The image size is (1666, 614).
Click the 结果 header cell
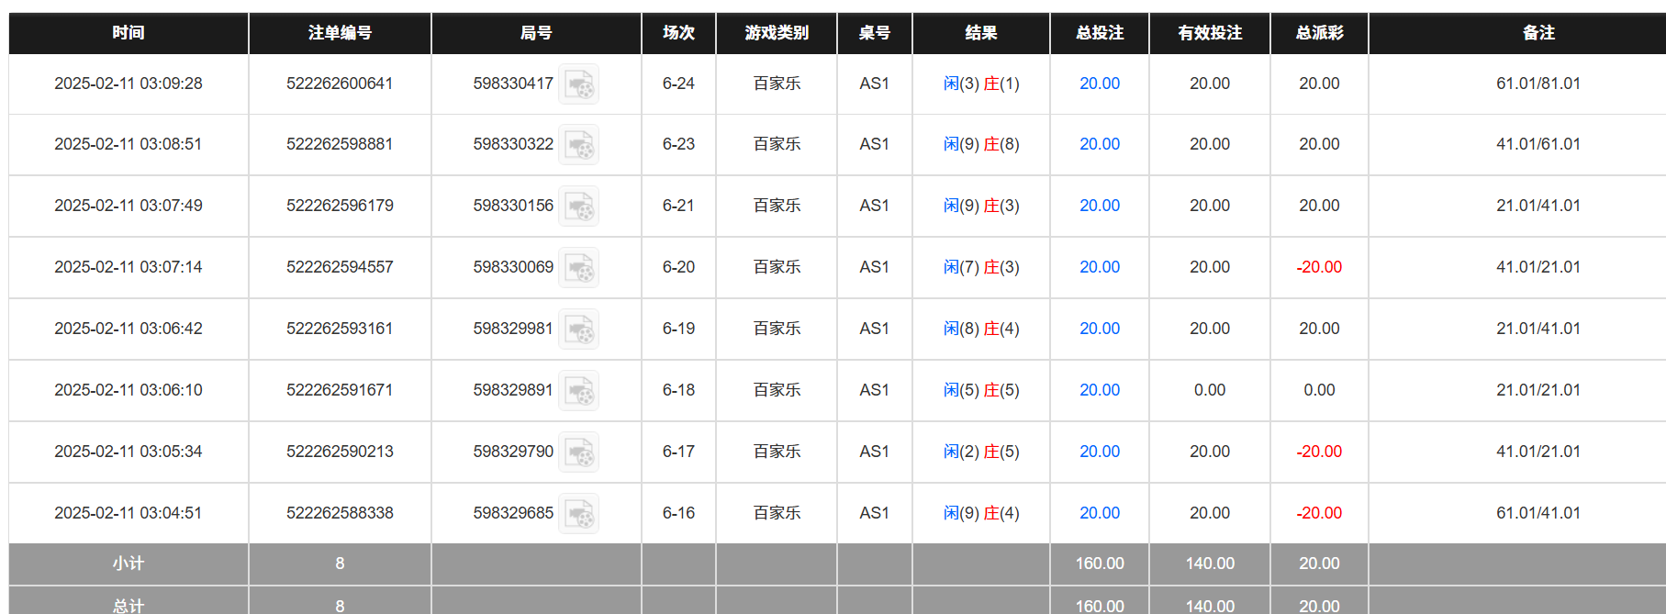pos(980,32)
